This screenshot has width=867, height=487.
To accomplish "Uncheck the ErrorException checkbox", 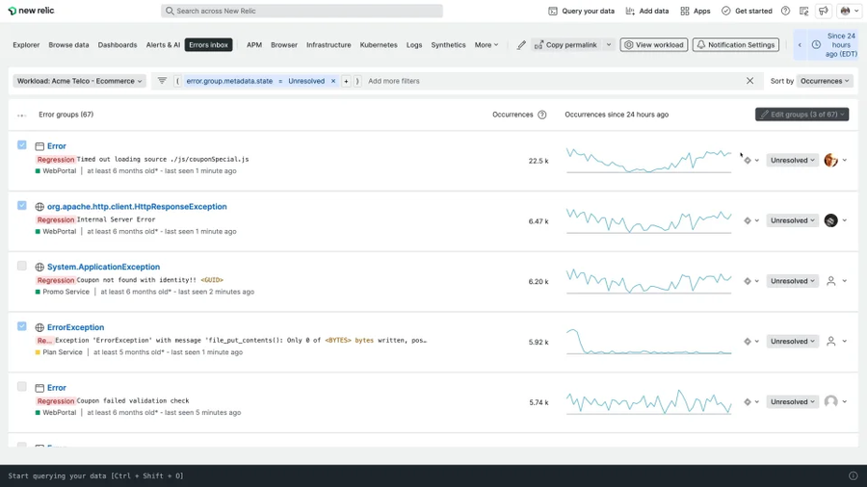I will (x=21, y=326).
